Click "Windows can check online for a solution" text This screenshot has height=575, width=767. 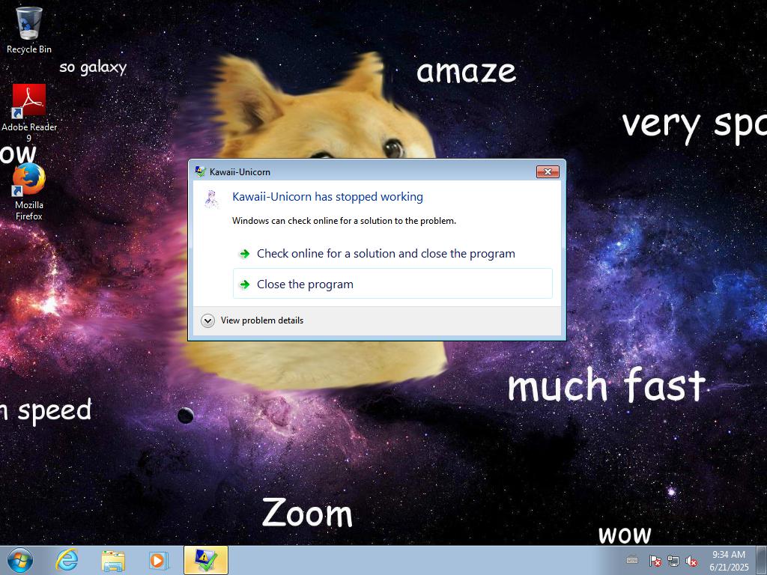click(344, 221)
